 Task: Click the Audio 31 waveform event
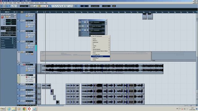pos(102,69)
